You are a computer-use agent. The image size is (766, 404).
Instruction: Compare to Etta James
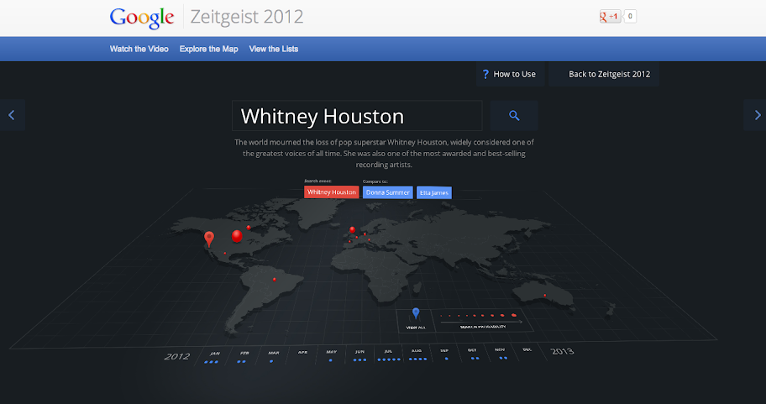click(434, 192)
